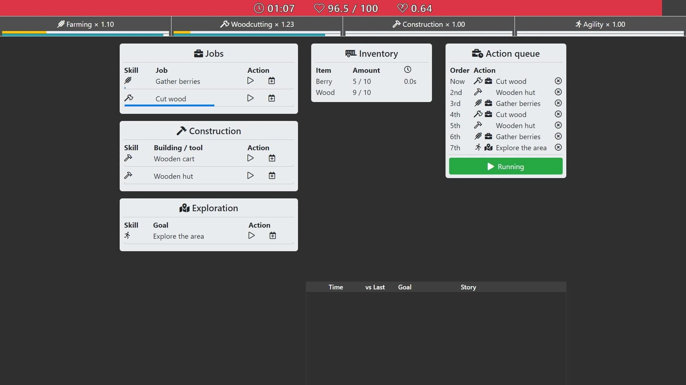Click the play icon for Explore the area
The width and height of the screenshot is (686, 385).
252,235
